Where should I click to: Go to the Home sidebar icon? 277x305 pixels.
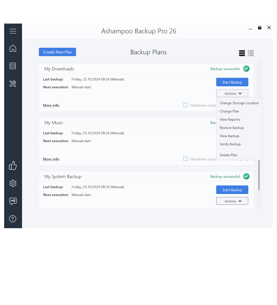coord(13,49)
